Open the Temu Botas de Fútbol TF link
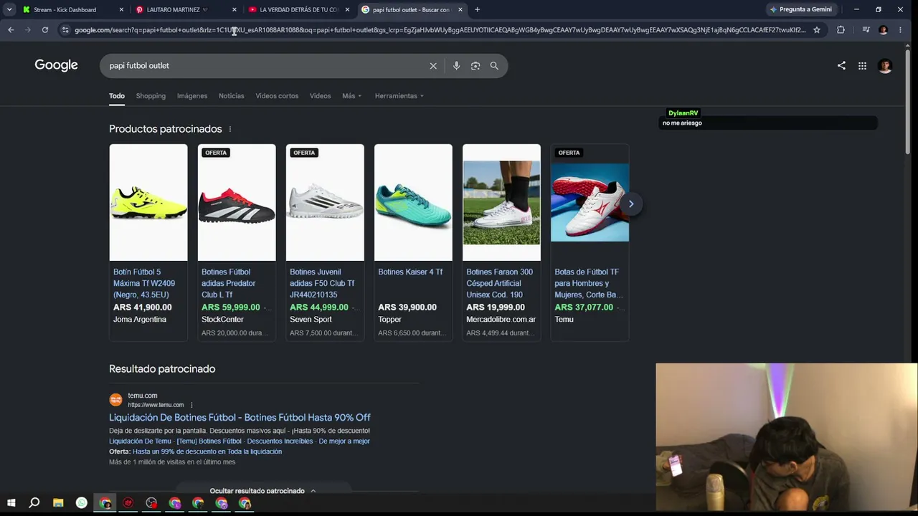Image resolution: width=918 pixels, height=516 pixels. [589, 283]
